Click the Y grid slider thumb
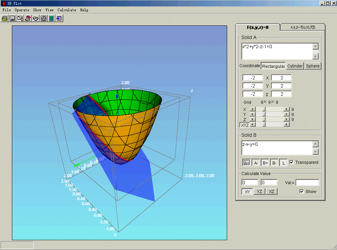This screenshot has width=337, height=250. pos(264,114)
